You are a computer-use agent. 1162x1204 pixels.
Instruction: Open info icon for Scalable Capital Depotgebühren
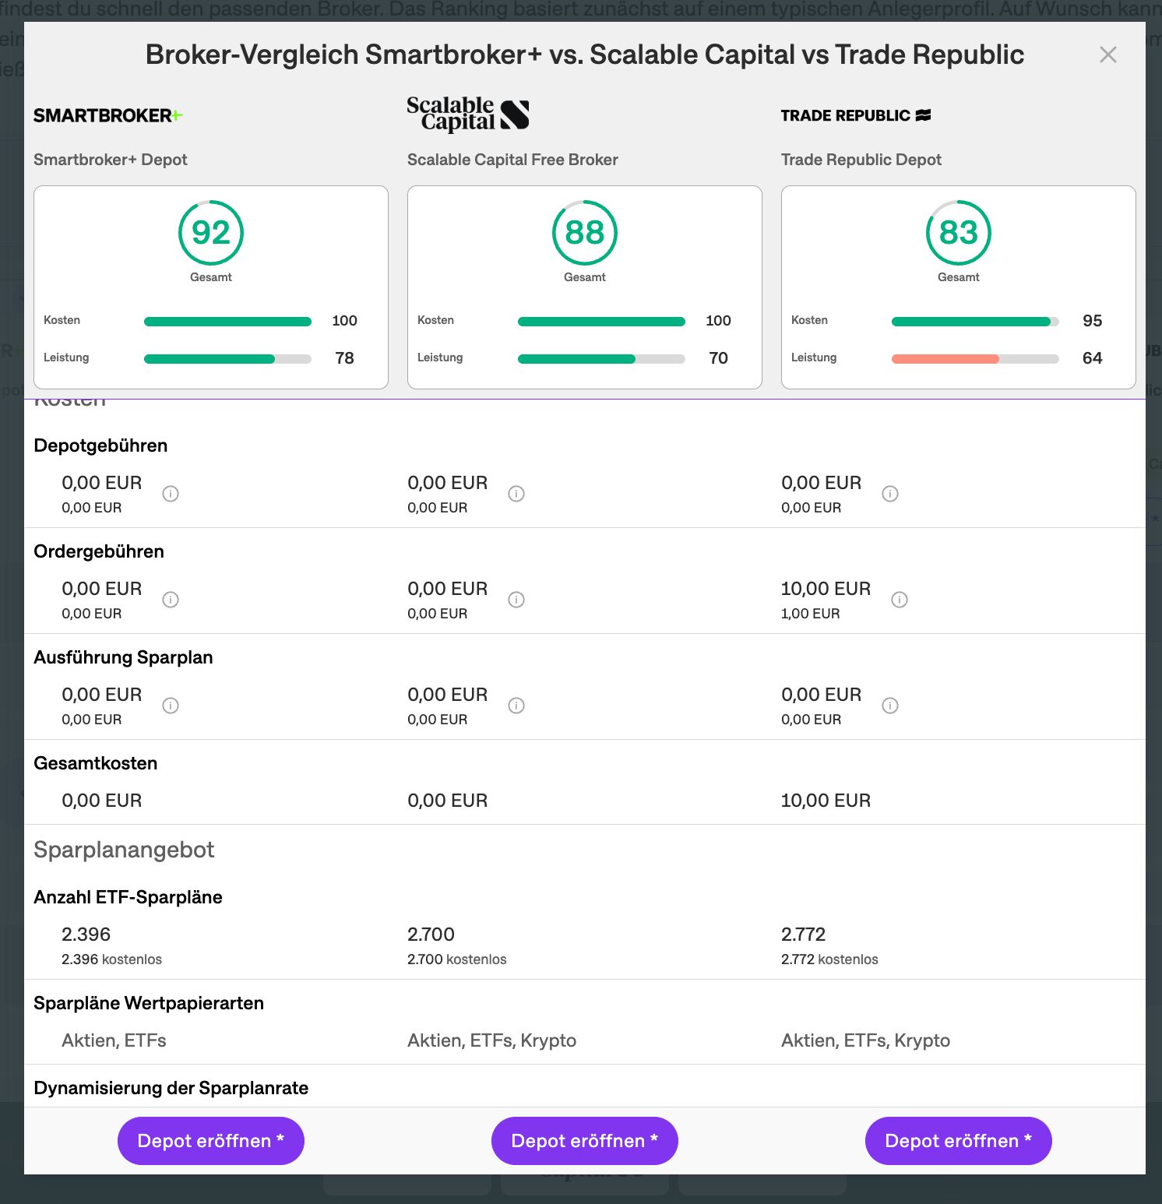coord(516,494)
